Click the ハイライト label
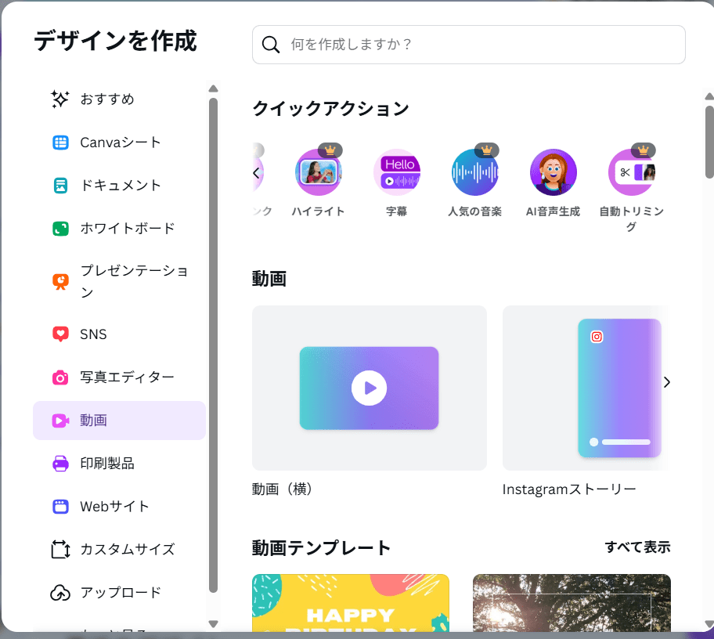This screenshot has width=714, height=639. click(319, 211)
